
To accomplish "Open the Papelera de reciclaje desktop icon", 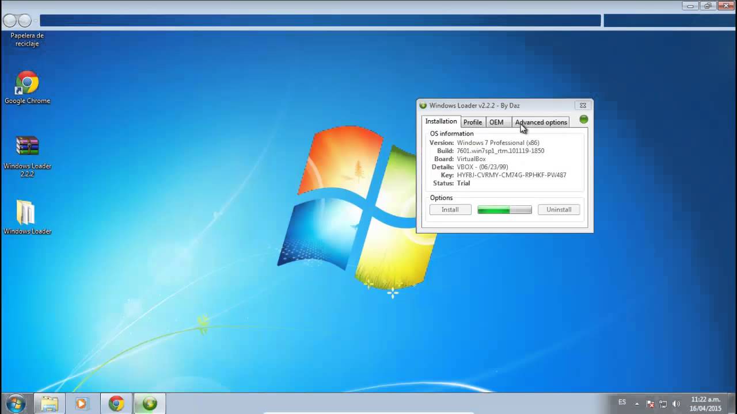I will [x=27, y=39].
